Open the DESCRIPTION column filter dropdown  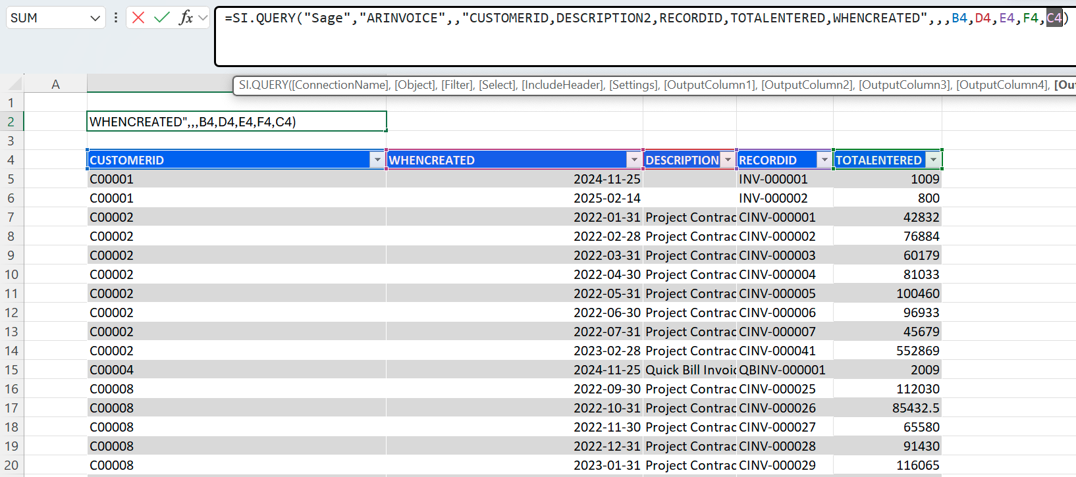(727, 160)
